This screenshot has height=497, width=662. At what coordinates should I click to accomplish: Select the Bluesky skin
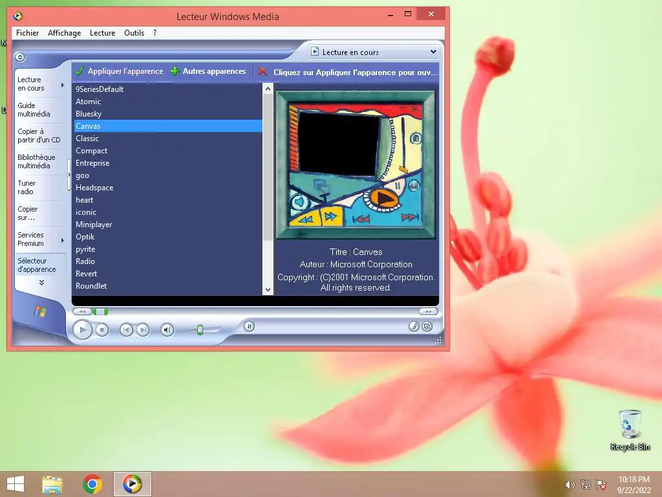[168, 114]
